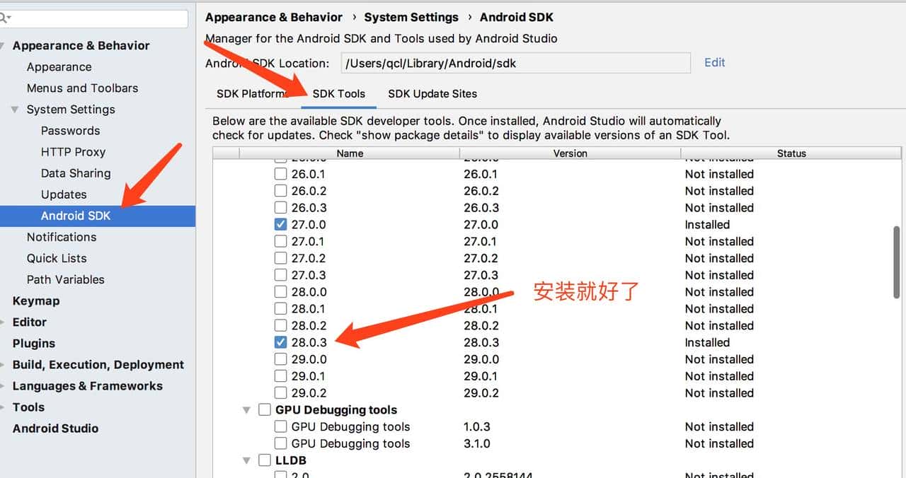The width and height of the screenshot is (906, 478).
Task: Select HTTP Proxy in the sidebar
Action: pyautogui.click(x=73, y=152)
